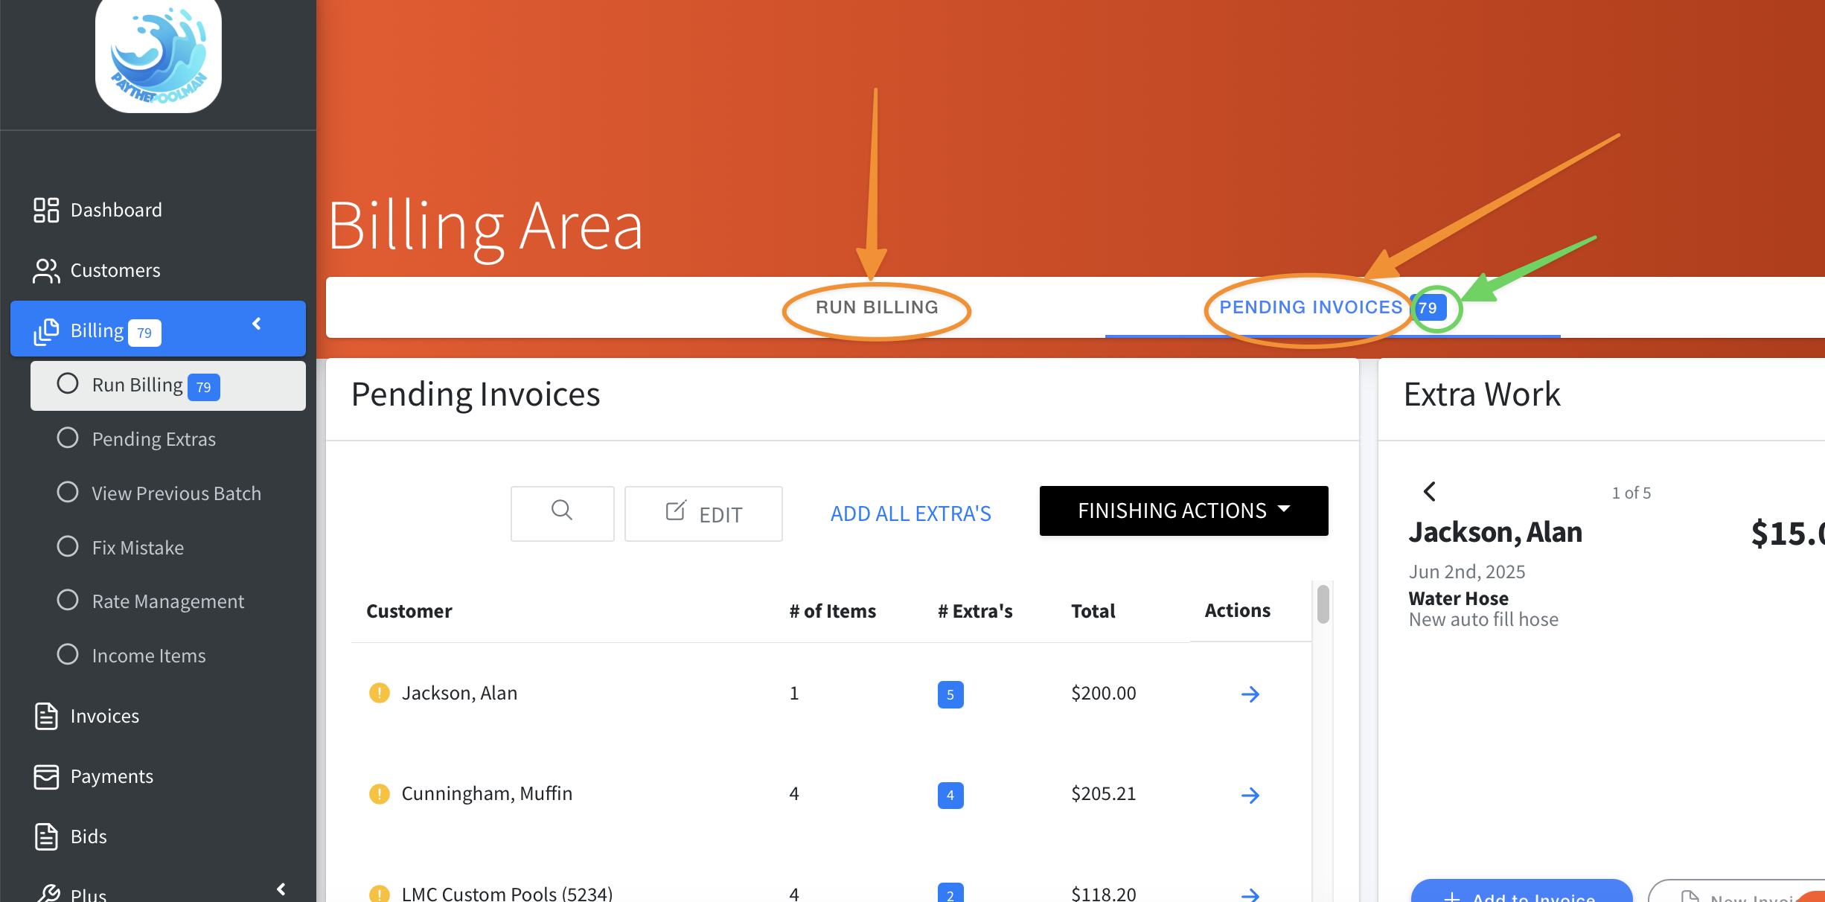The height and width of the screenshot is (902, 1825).
Task: Click the pending invoices table scrollbar
Action: pyautogui.click(x=1323, y=604)
